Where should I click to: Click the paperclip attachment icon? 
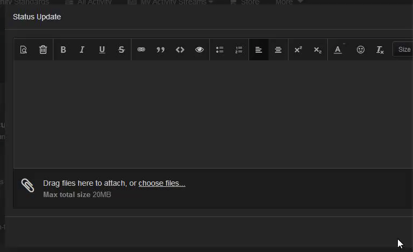pos(27,185)
